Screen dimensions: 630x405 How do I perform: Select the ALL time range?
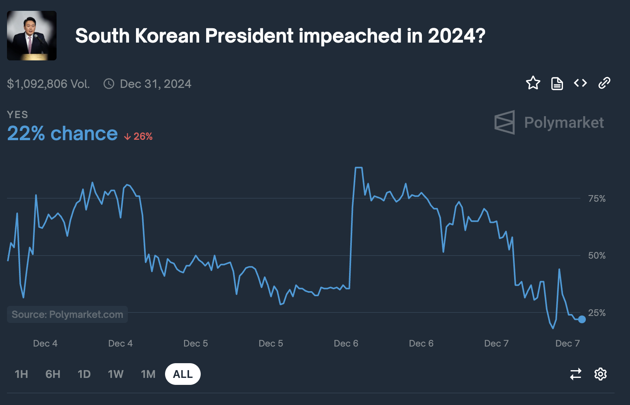183,374
